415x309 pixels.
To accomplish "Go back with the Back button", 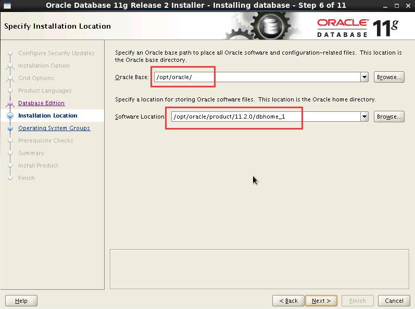I will 288,301.
